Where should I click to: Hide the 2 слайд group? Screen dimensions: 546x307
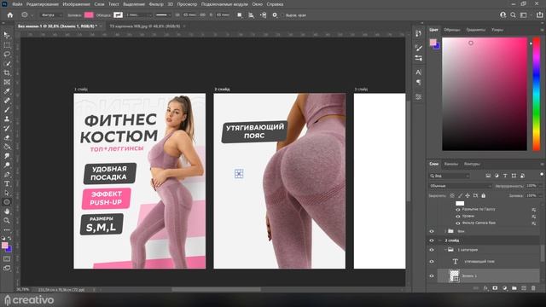point(432,240)
